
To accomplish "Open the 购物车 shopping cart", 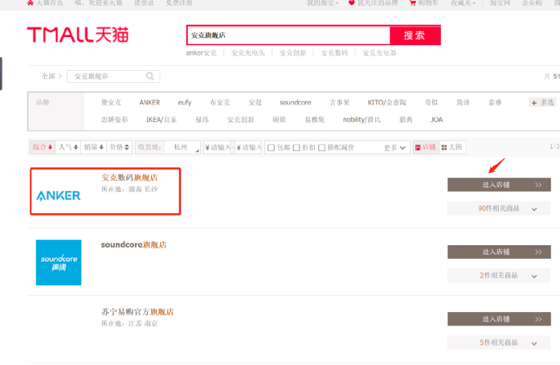I will 425,3.
